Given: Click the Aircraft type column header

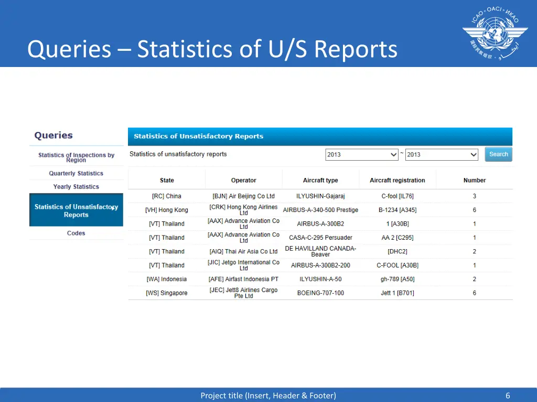Looking at the screenshot, I should (x=320, y=180).
